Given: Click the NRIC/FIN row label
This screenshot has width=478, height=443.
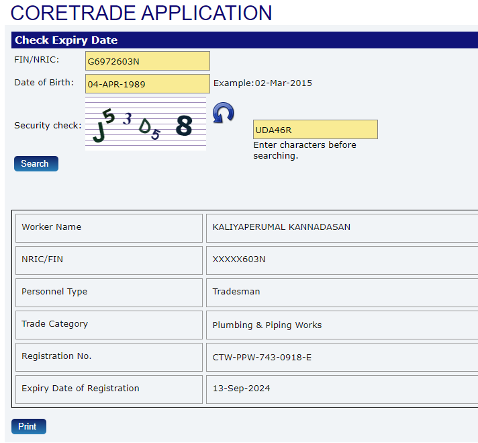Looking at the screenshot, I should (x=109, y=260).
